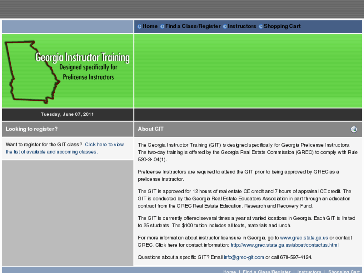Click the print icon in About GIT header
The width and height of the screenshot is (364, 273).
click(354, 129)
